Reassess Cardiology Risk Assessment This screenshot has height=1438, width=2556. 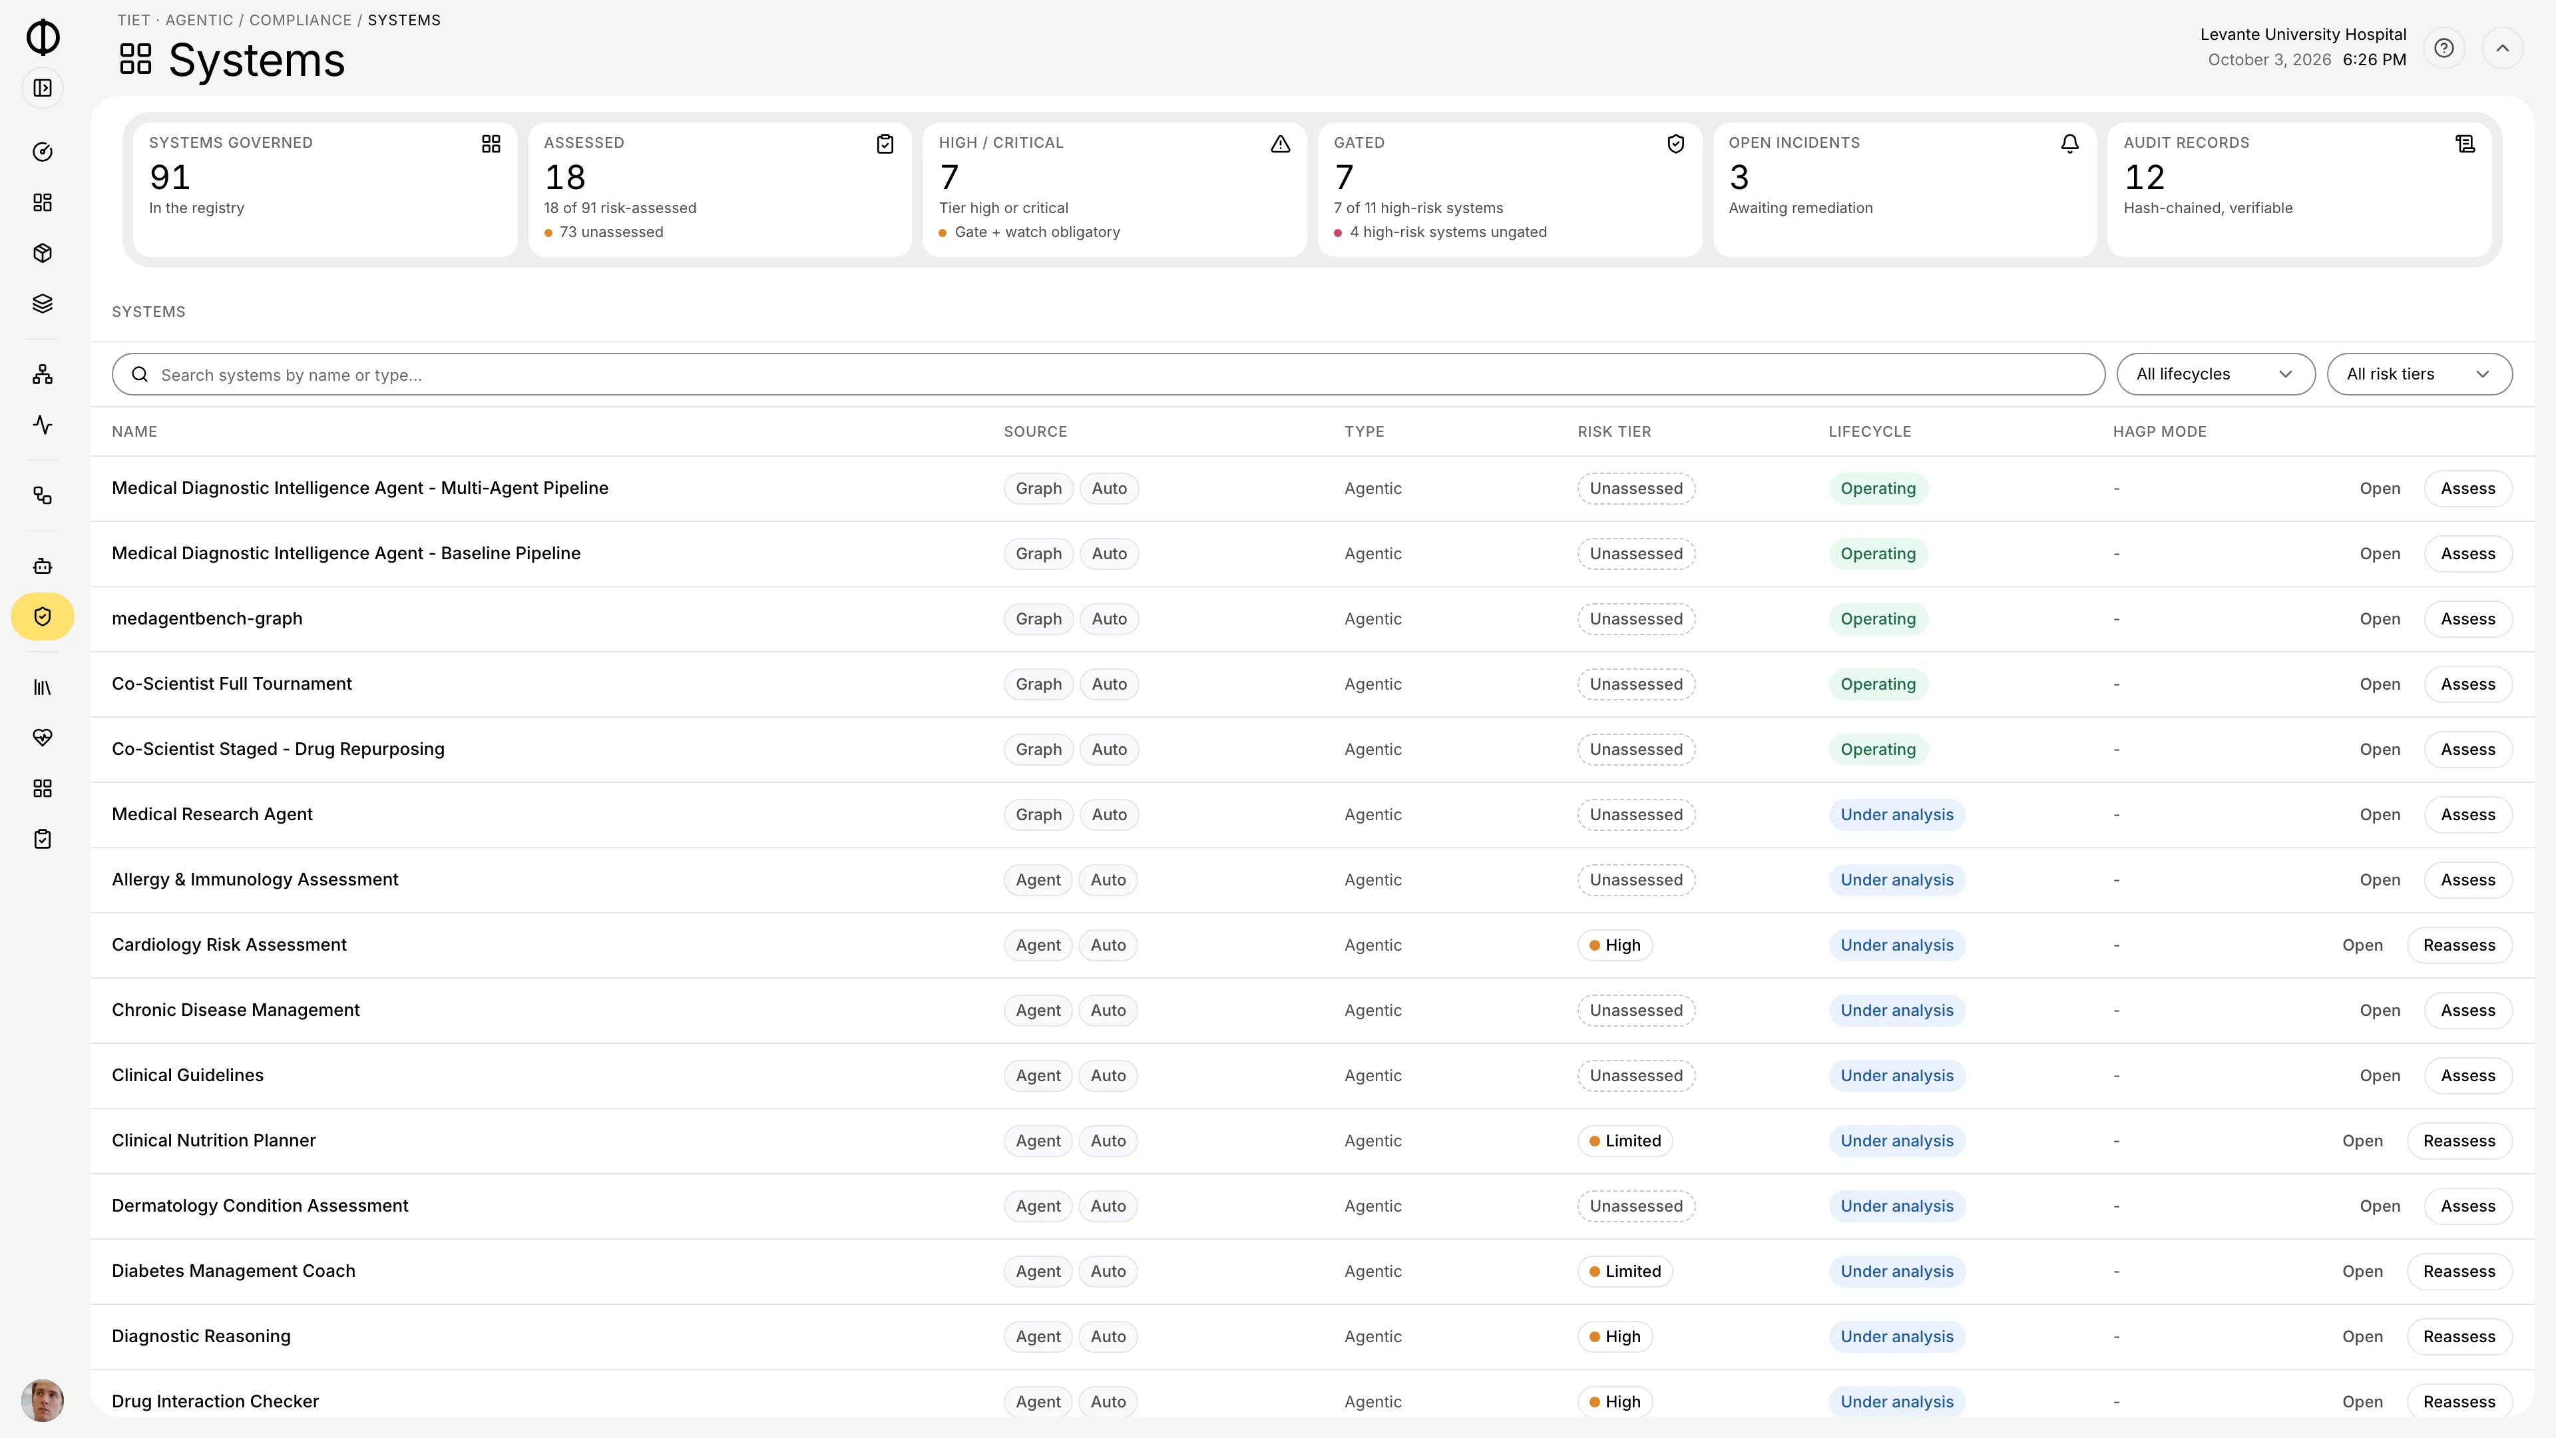pos(2459,945)
